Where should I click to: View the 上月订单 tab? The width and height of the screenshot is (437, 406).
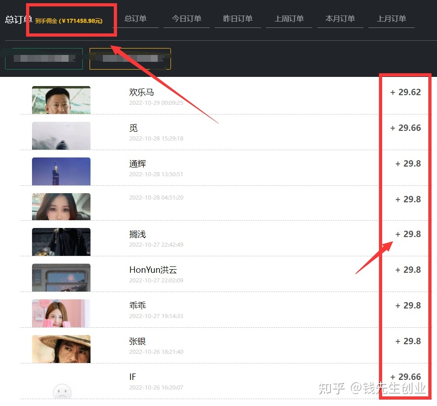(x=391, y=19)
